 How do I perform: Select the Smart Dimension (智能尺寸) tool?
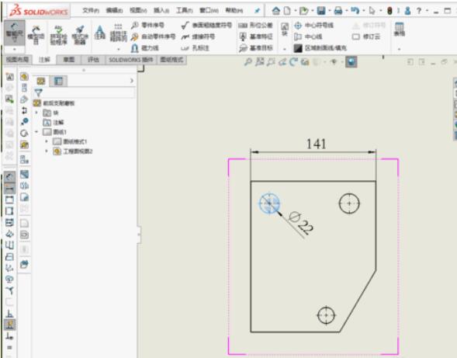(x=14, y=33)
